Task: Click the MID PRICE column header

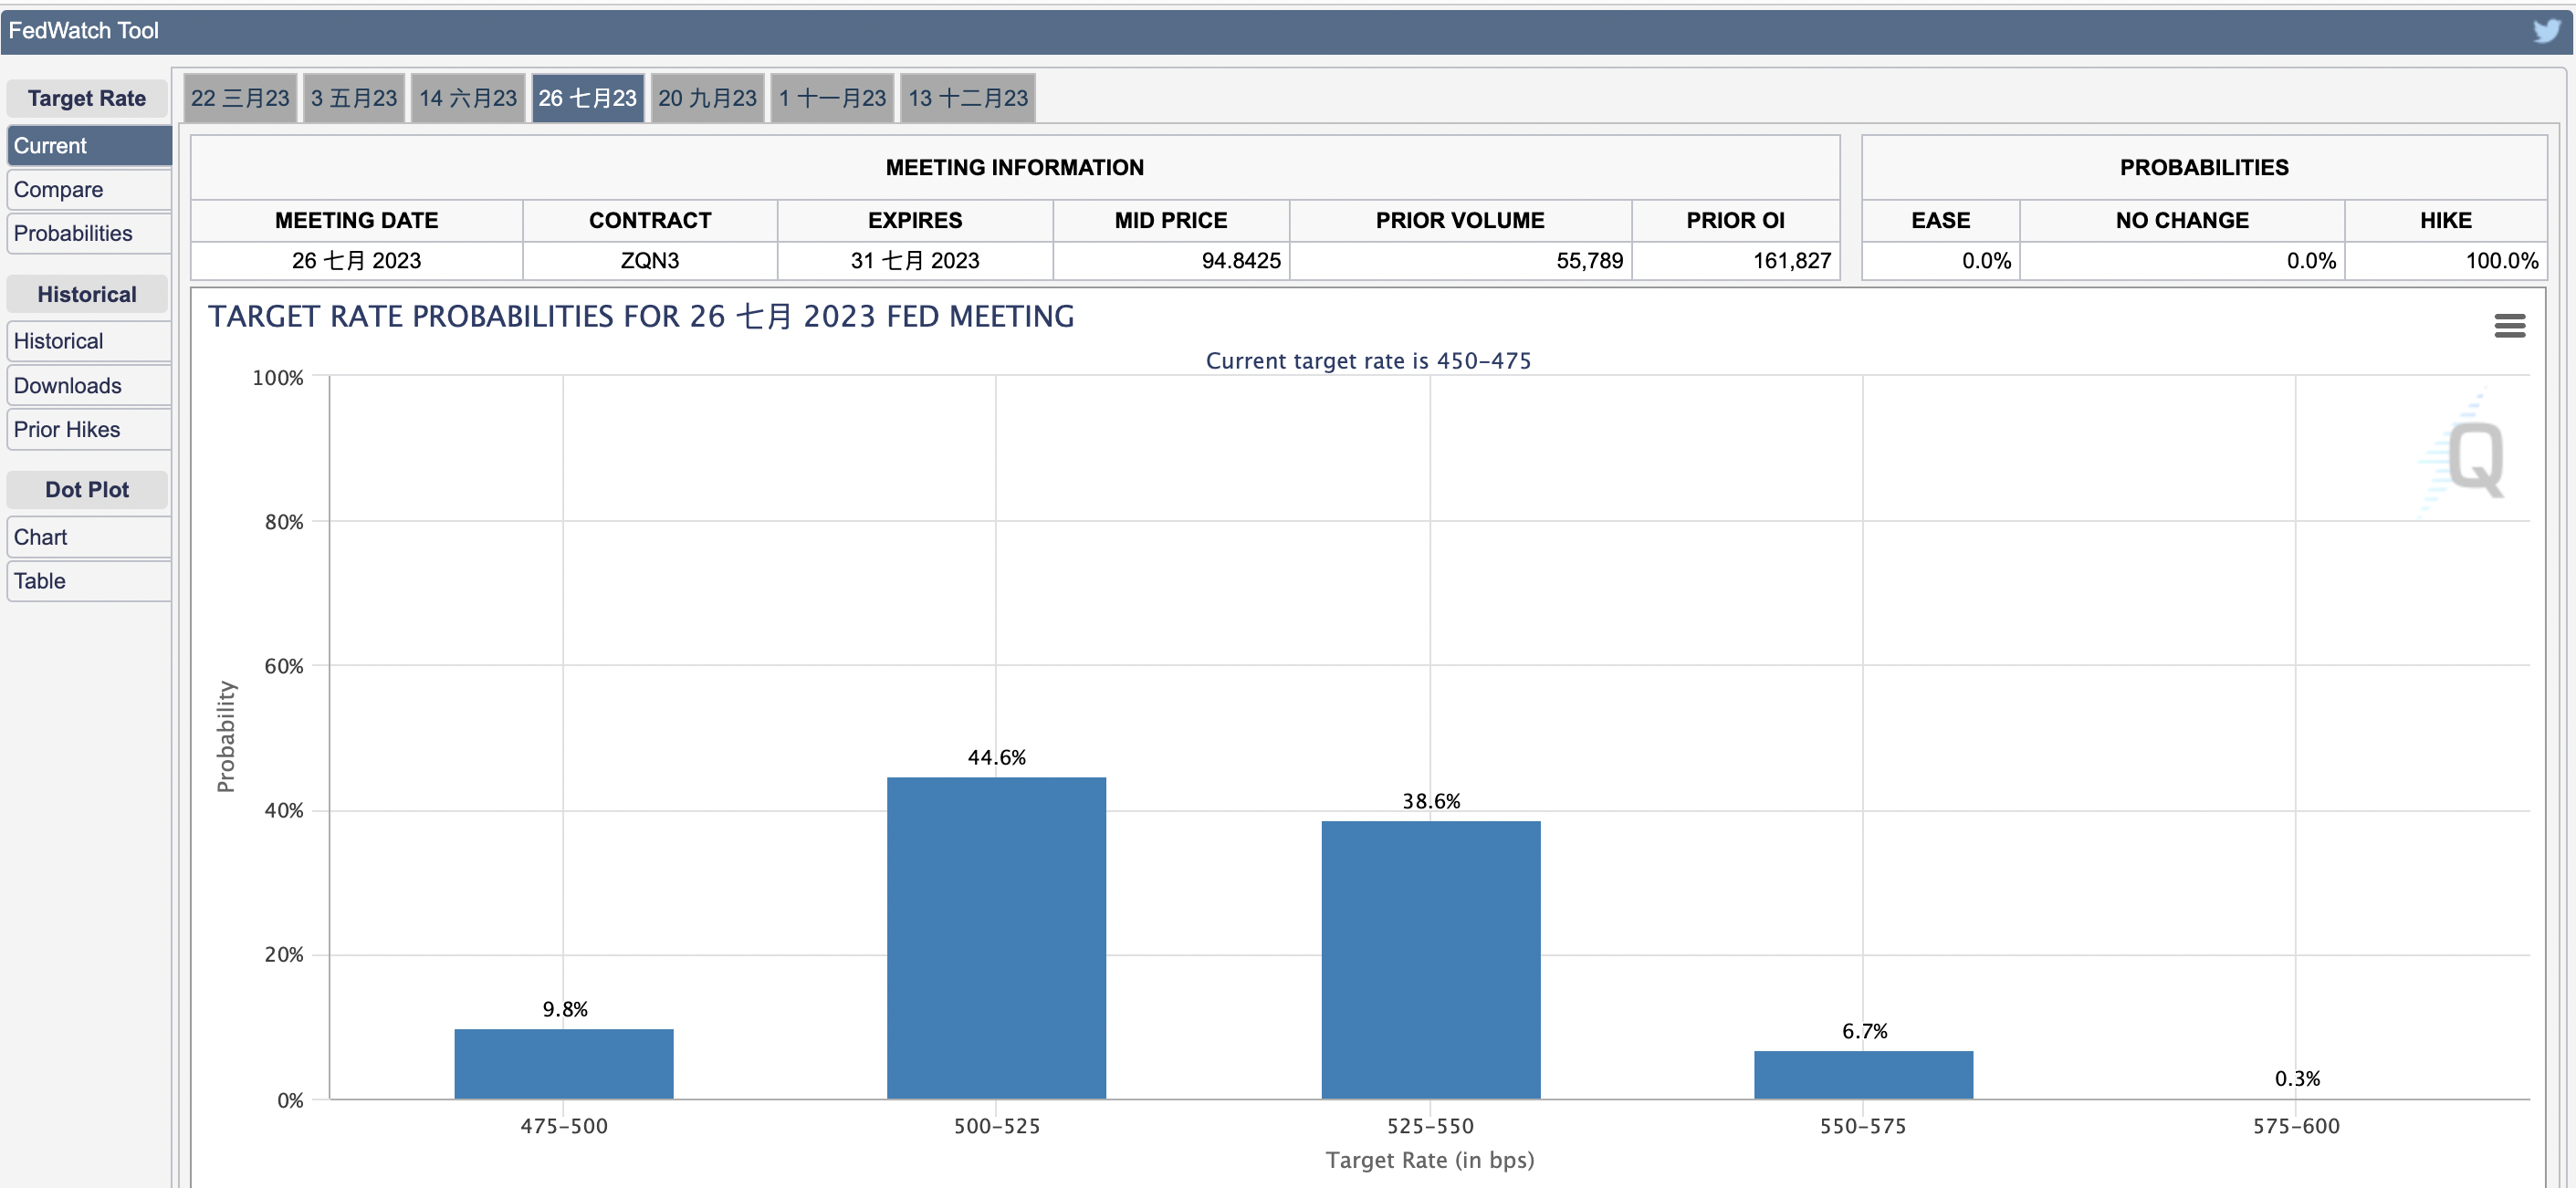Action: (1171, 221)
